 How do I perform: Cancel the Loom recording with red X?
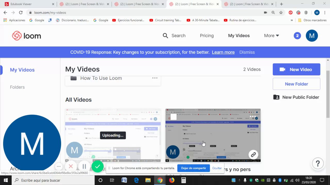pyautogui.click(x=71, y=166)
